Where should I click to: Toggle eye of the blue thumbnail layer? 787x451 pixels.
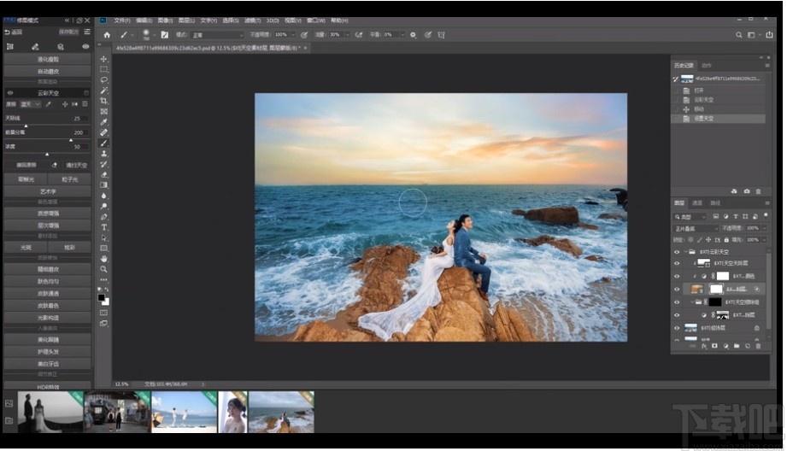(x=677, y=328)
